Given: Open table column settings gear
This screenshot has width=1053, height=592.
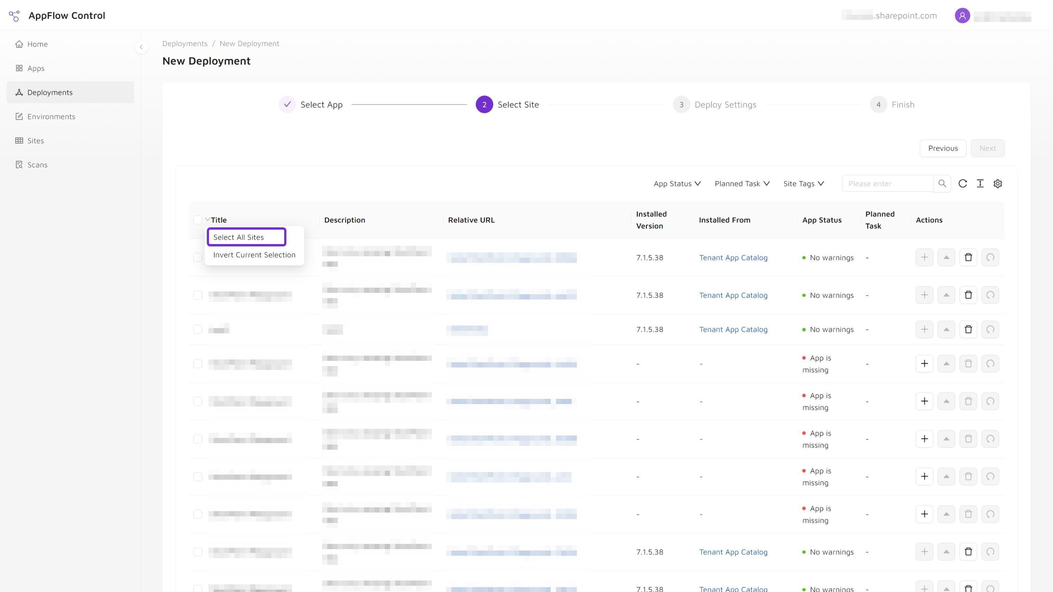Looking at the screenshot, I should [998, 184].
